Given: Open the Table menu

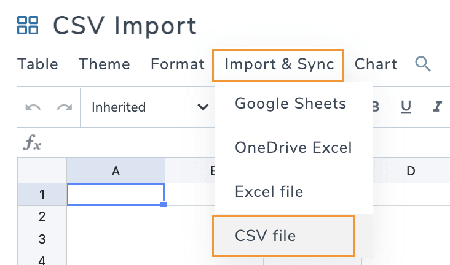Looking at the screenshot, I should tap(38, 64).
